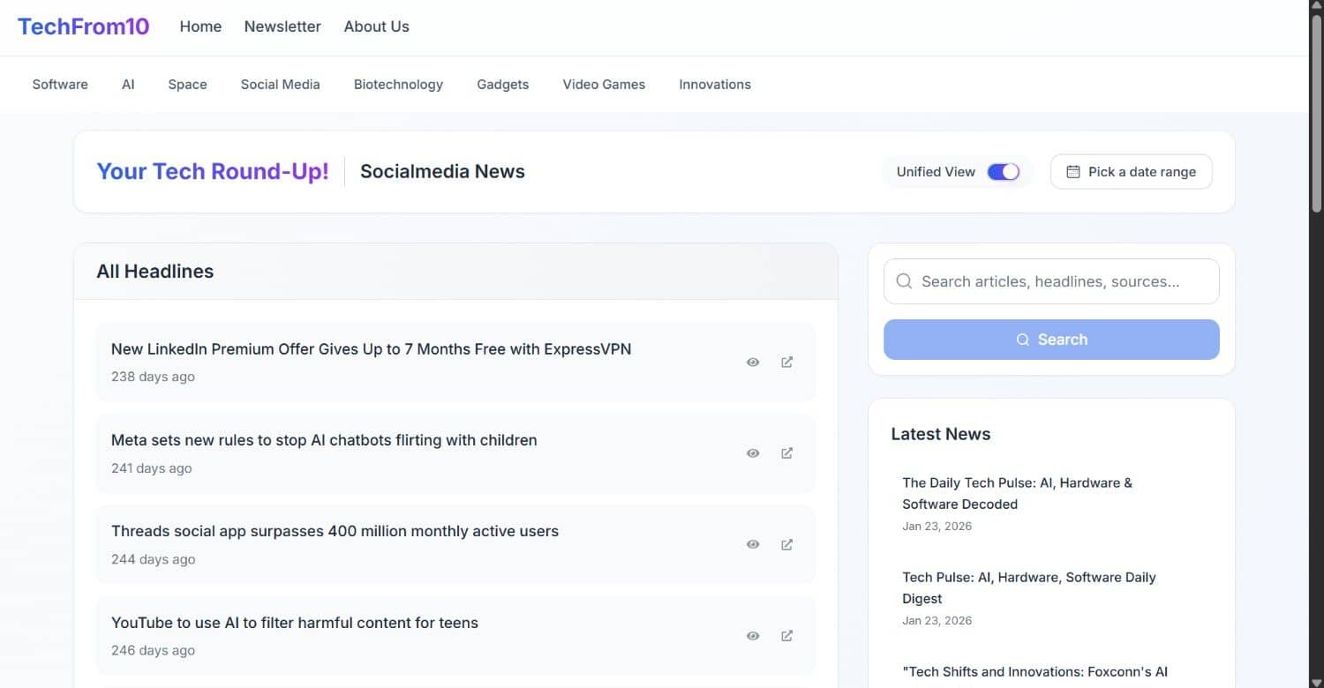Click the magnifier icon in search field
Image resolution: width=1324 pixels, height=688 pixels.
[x=904, y=281]
